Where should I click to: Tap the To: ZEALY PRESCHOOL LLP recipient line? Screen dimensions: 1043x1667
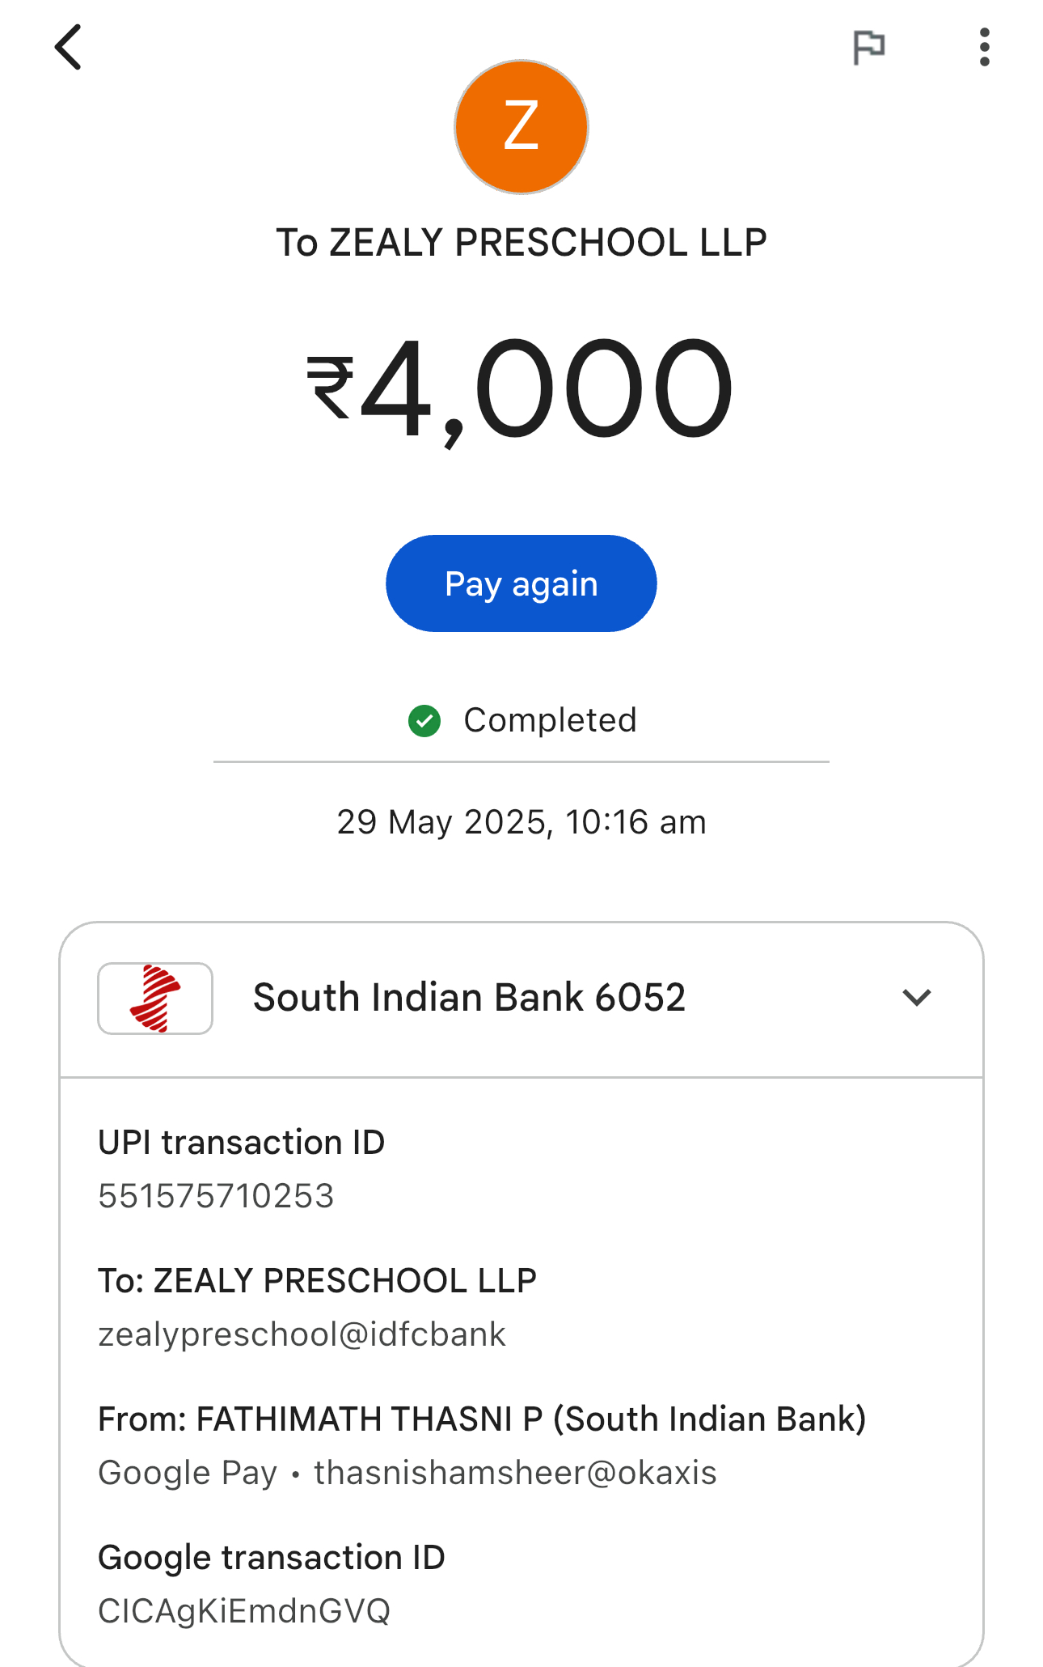(x=317, y=1281)
